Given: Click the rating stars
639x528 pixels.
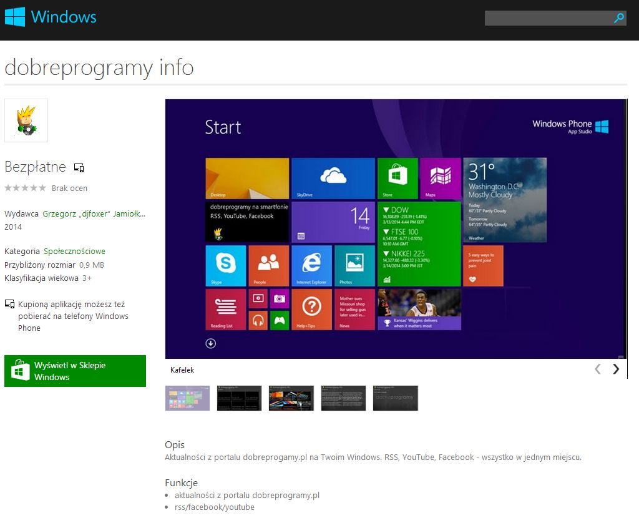Looking at the screenshot, I should pos(25,188).
